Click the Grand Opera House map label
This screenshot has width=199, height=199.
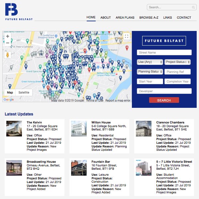click(x=35, y=72)
